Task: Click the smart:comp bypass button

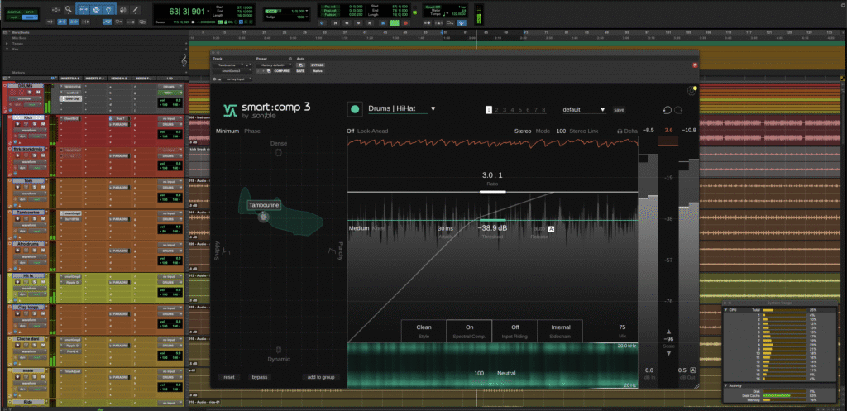Action: (x=261, y=377)
